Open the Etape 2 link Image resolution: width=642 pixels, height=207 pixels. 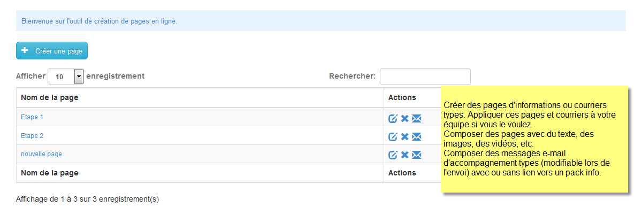[32, 136]
